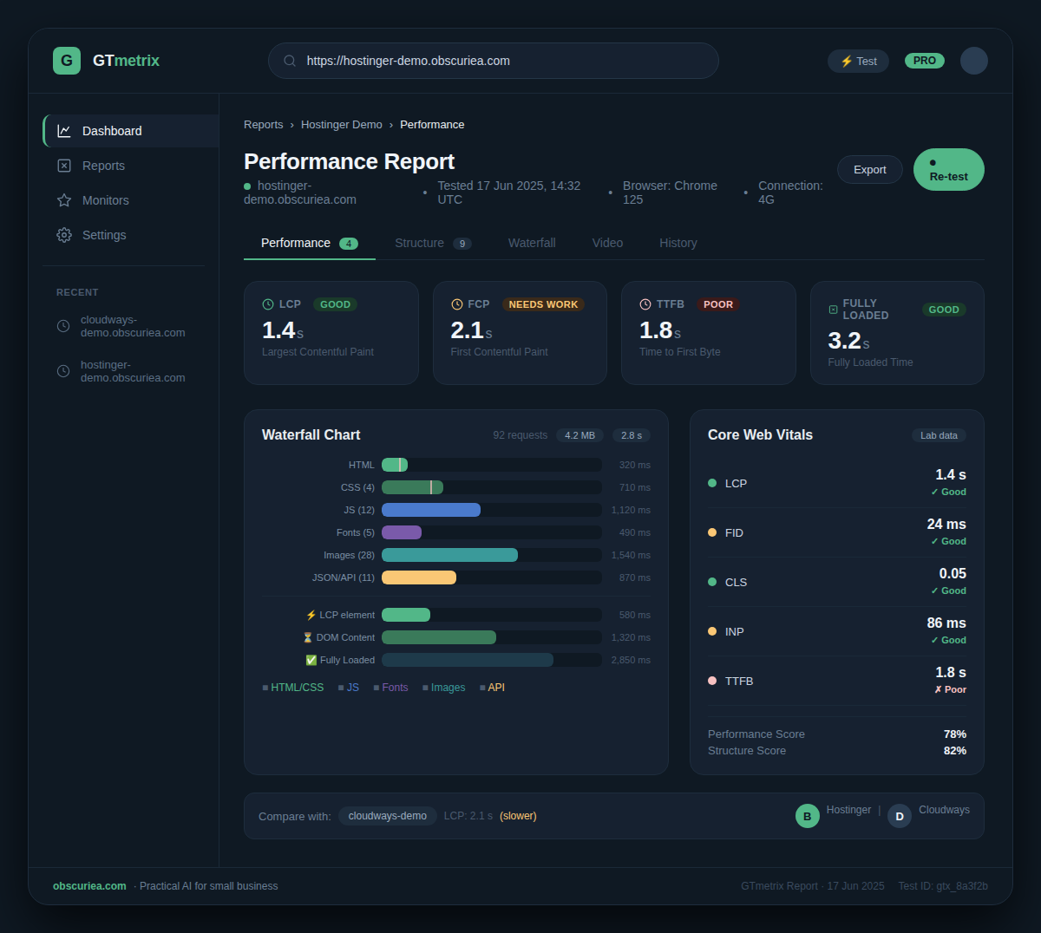Open the Waterfall tab
The image size is (1041, 933).
(532, 243)
